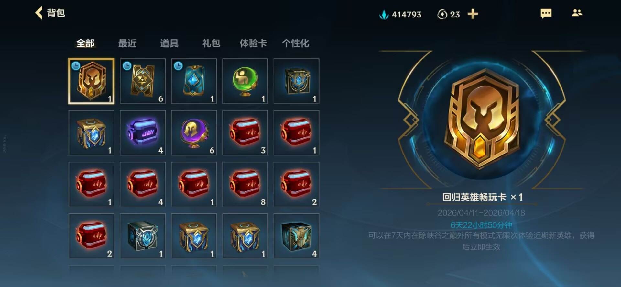
Task: Select the dark helmet chest with count 4
Action: [x=296, y=236]
